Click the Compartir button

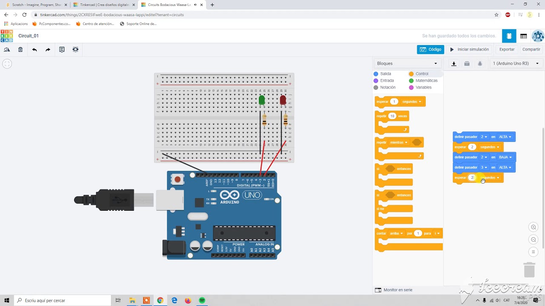click(531, 50)
